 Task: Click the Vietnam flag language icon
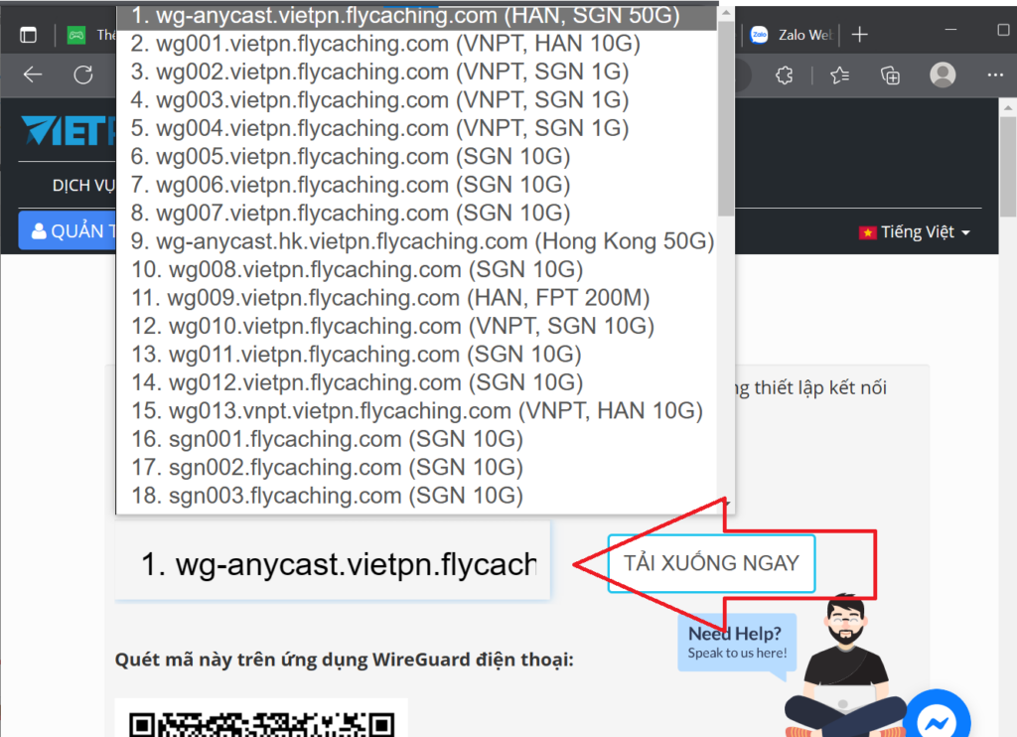[x=867, y=232]
